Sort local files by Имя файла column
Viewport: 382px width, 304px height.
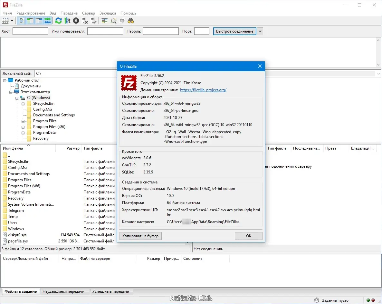[28, 148]
